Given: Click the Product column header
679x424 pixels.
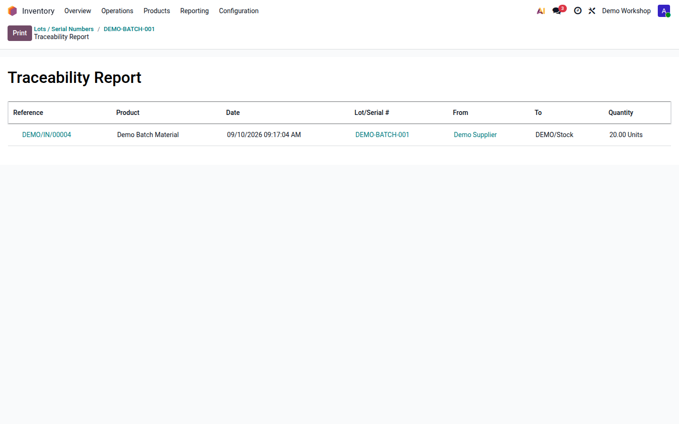Looking at the screenshot, I should point(128,113).
